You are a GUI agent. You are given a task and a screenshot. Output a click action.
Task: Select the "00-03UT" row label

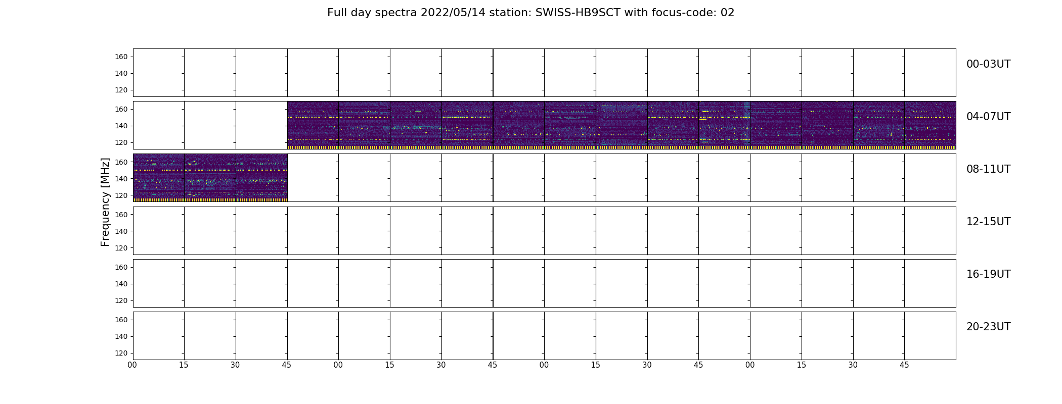pos(988,64)
